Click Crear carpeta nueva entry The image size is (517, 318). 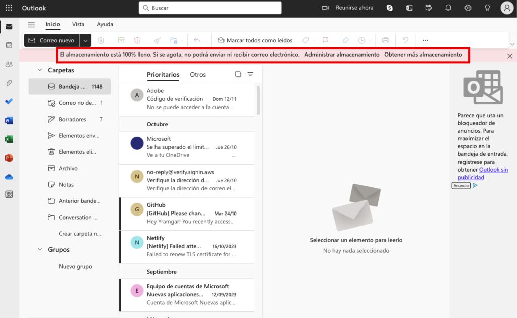tap(80, 234)
